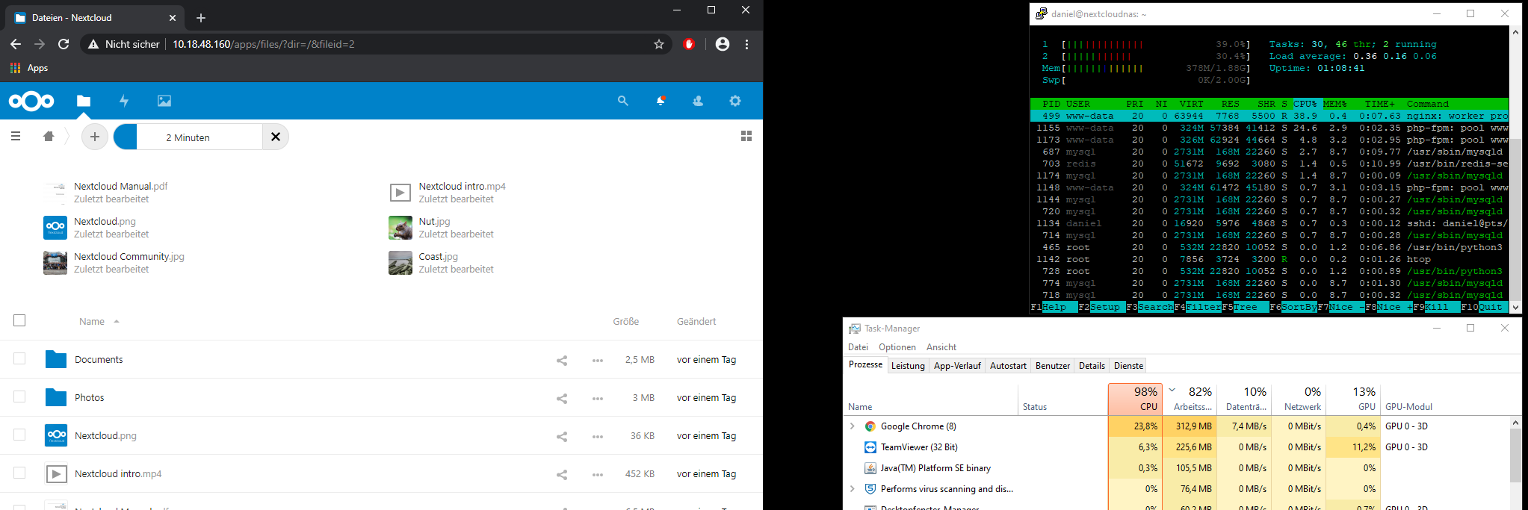Open the Photos gallery icon in header
This screenshot has width=1528, height=510.
(164, 101)
